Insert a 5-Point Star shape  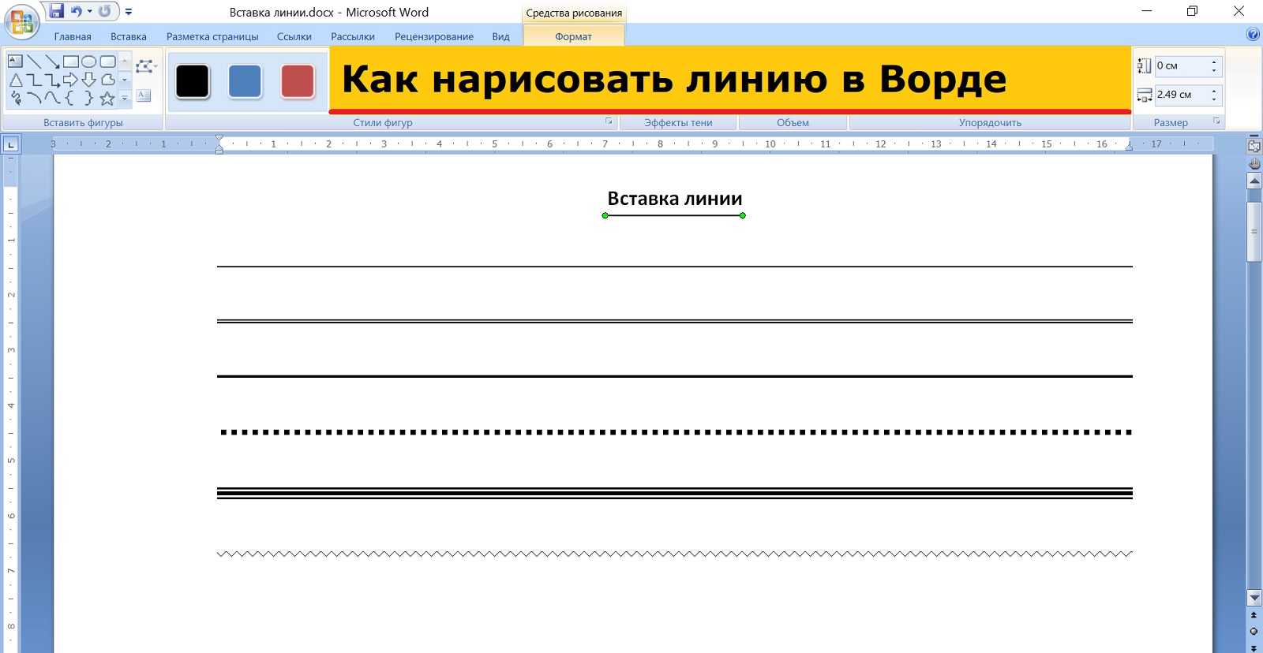tap(108, 99)
